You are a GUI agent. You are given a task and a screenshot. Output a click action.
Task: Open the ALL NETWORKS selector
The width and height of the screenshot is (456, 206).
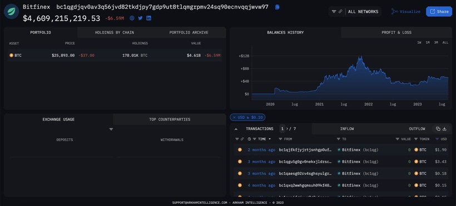[x=363, y=12]
